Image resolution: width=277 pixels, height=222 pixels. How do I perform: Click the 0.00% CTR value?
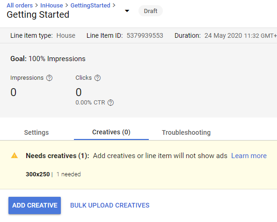tap(90, 103)
